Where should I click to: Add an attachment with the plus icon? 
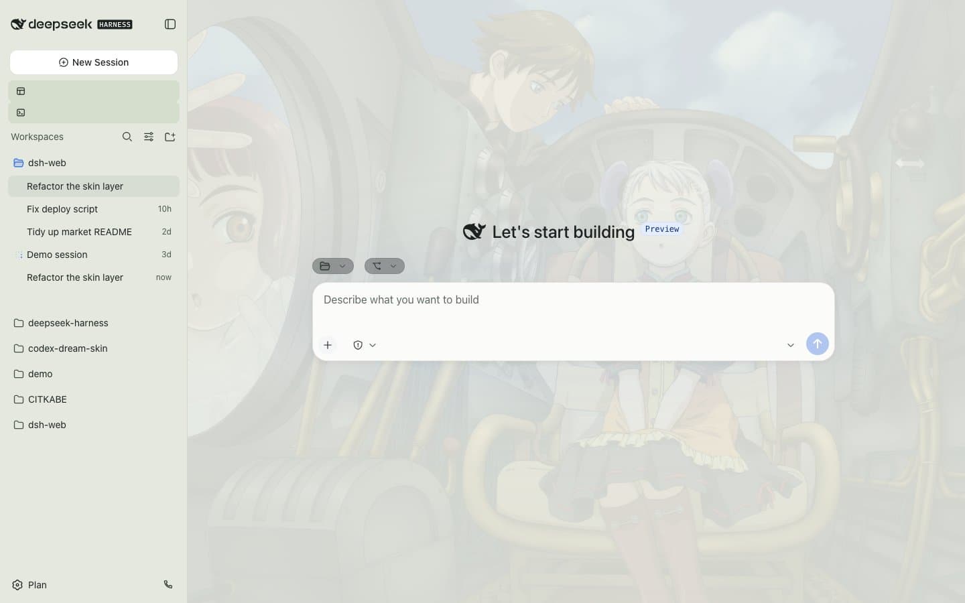click(x=328, y=345)
